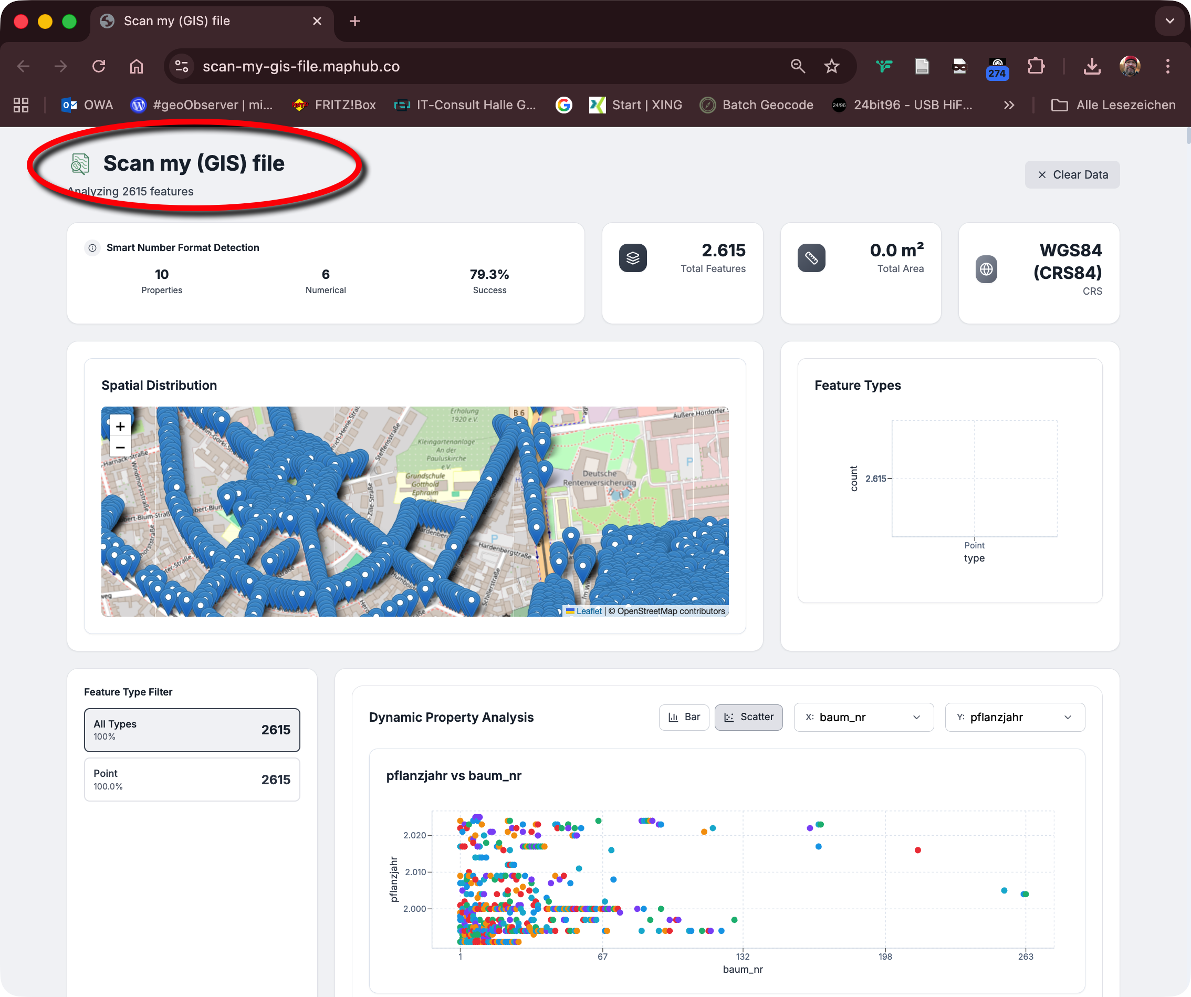Open the browser extensions puzzle icon

click(x=1036, y=66)
